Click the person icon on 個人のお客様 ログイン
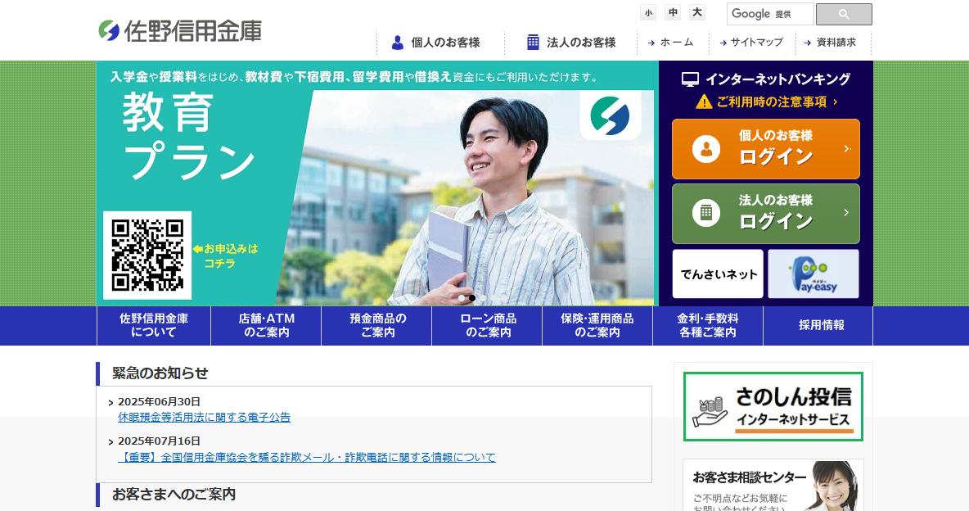Viewport: 969px width, 511px height. click(x=705, y=149)
